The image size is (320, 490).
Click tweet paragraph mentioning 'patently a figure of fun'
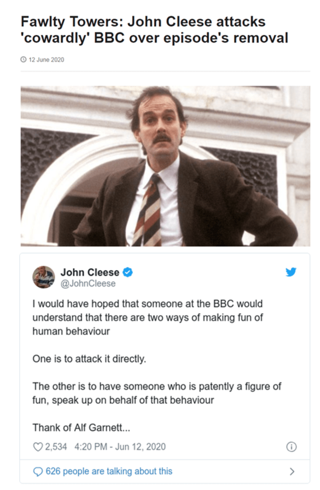pos(157,393)
